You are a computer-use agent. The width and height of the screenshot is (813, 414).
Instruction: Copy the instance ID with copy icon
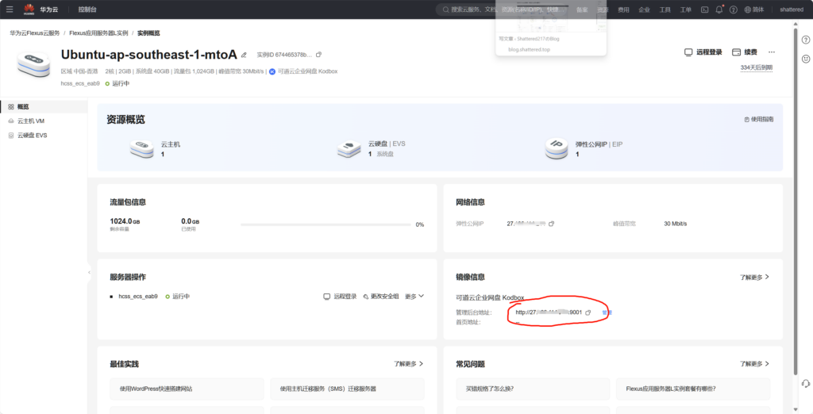point(319,55)
